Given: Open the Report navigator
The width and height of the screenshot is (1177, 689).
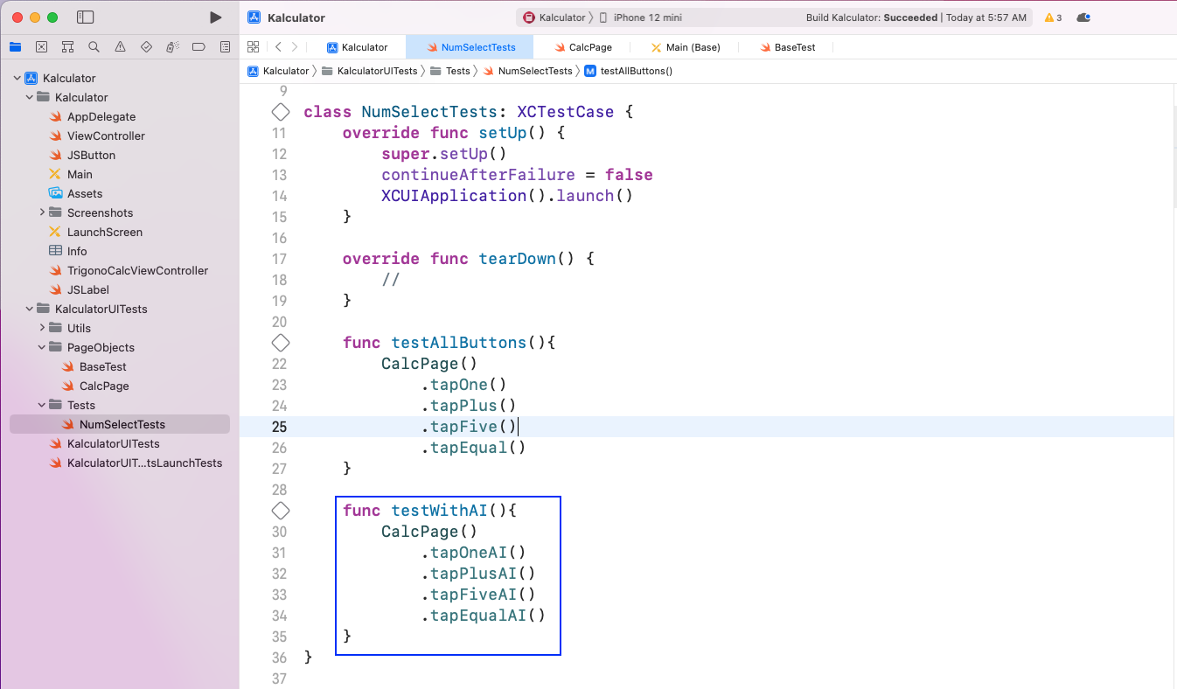Looking at the screenshot, I should coord(225,47).
